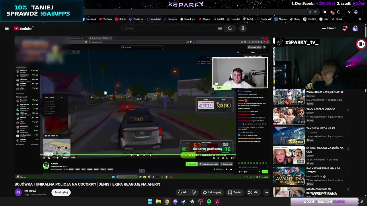Open BACKSTAGE FAME MMA 30 video title
367x206 pixels.
(x=323, y=170)
